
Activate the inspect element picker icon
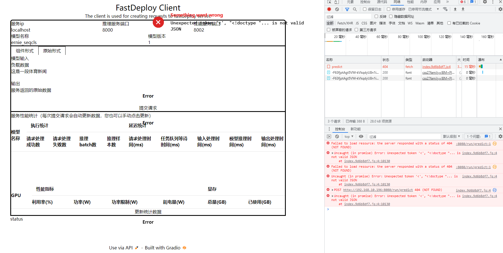point(329,2)
